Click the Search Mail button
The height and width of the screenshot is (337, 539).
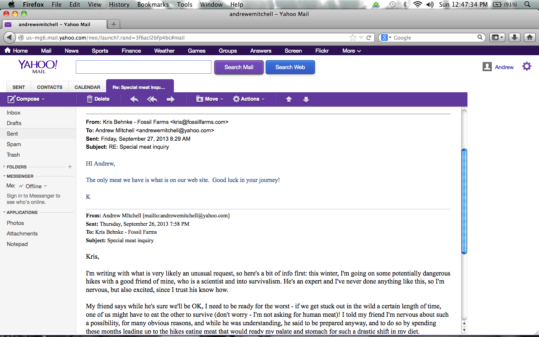point(239,67)
